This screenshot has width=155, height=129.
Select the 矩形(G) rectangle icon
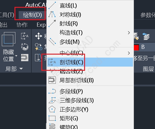(x=52, y=118)
